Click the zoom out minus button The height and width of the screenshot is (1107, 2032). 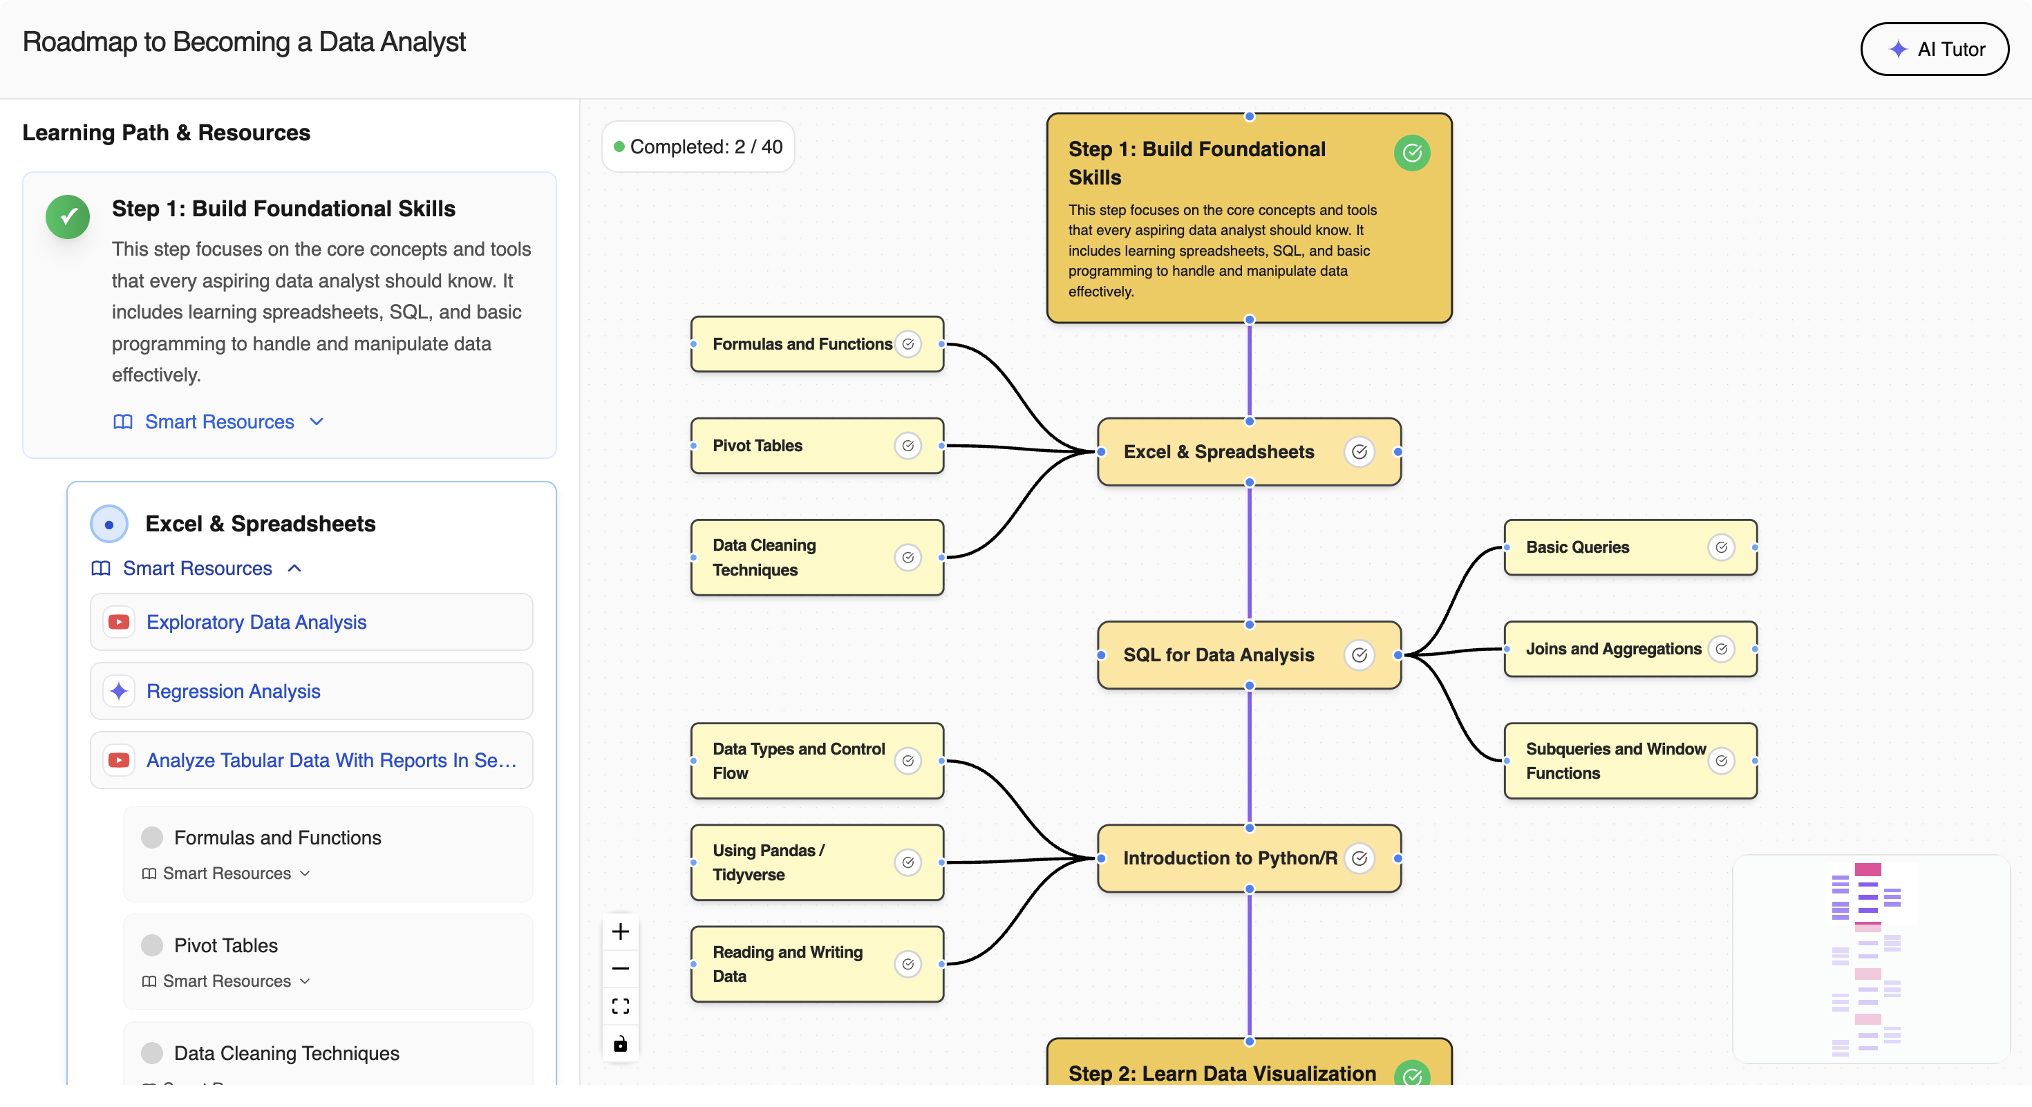pyautogui.click(x=620, y=968)
